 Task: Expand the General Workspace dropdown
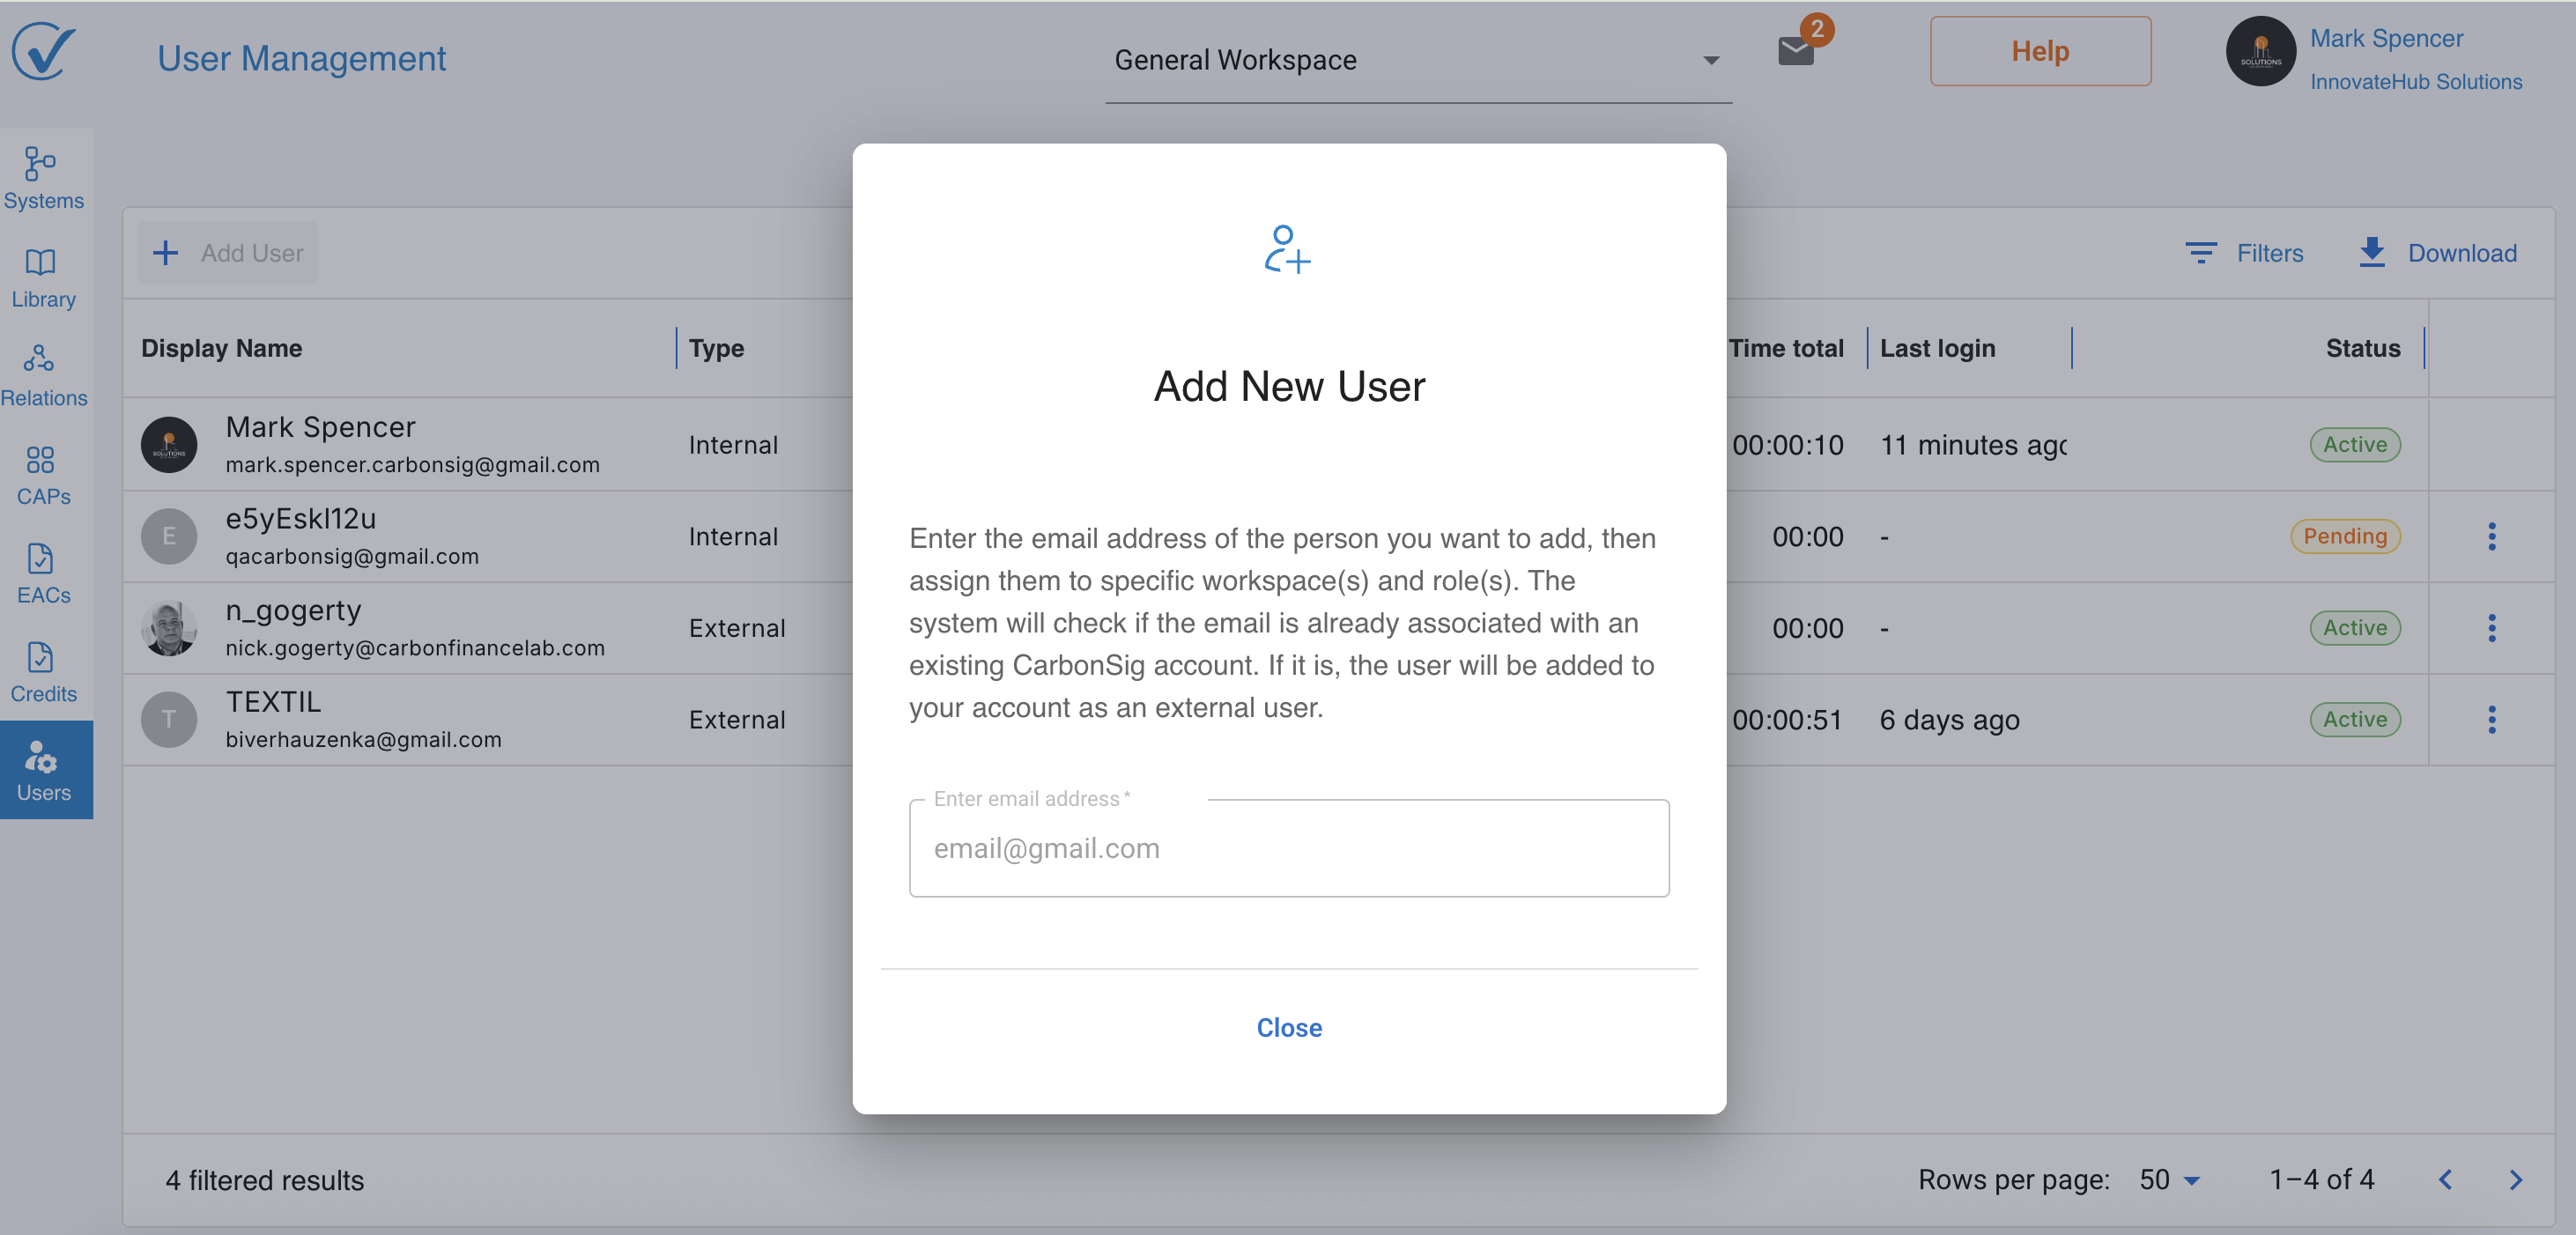[1417, 60]
